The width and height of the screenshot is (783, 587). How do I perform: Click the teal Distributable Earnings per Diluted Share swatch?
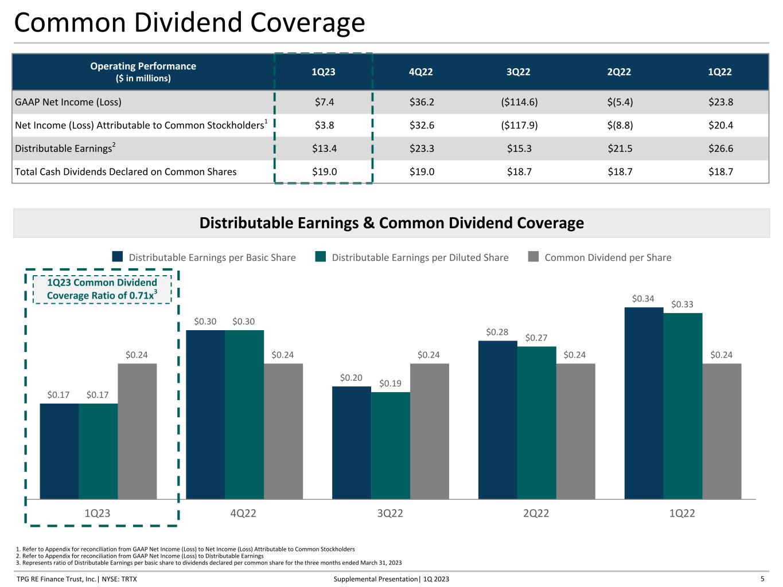point(321,257)
